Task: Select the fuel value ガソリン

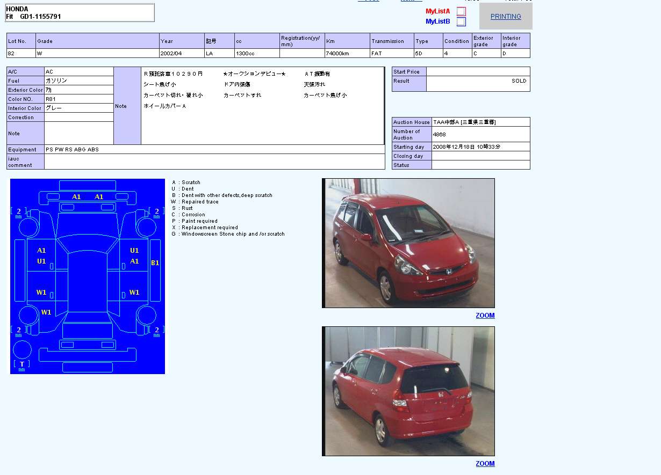Action: [56, 81]
